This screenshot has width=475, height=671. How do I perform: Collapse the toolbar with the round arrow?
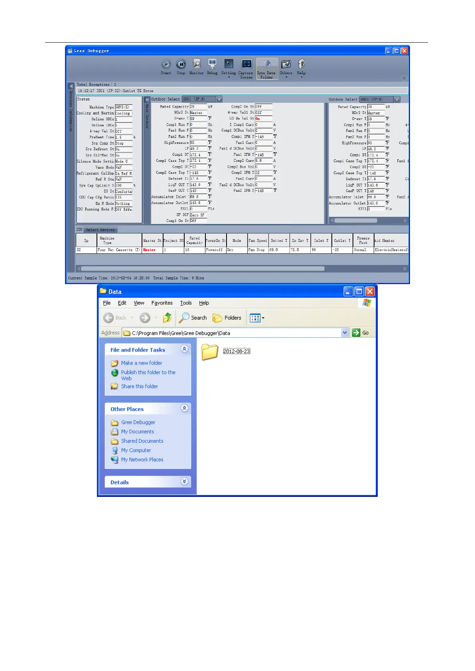[404, 78]
